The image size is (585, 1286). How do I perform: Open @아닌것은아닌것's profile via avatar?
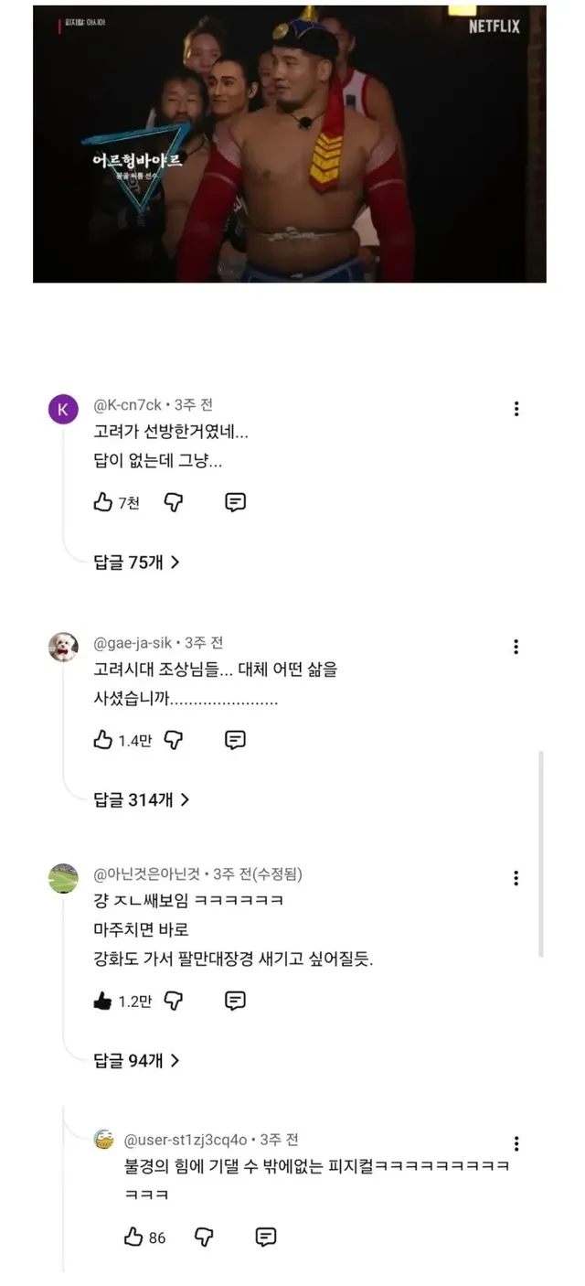click(x=64, y=877)
